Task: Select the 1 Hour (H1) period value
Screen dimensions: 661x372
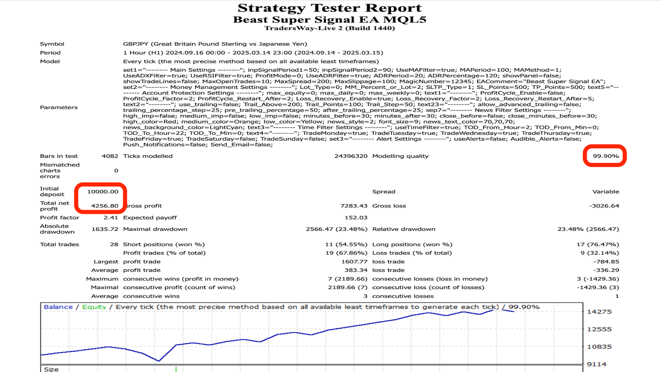Action: [x=253, y=52]
